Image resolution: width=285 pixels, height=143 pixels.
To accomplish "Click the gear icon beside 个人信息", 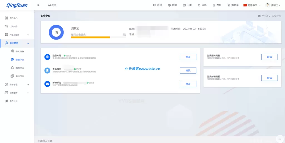I will tap(13, 51).
